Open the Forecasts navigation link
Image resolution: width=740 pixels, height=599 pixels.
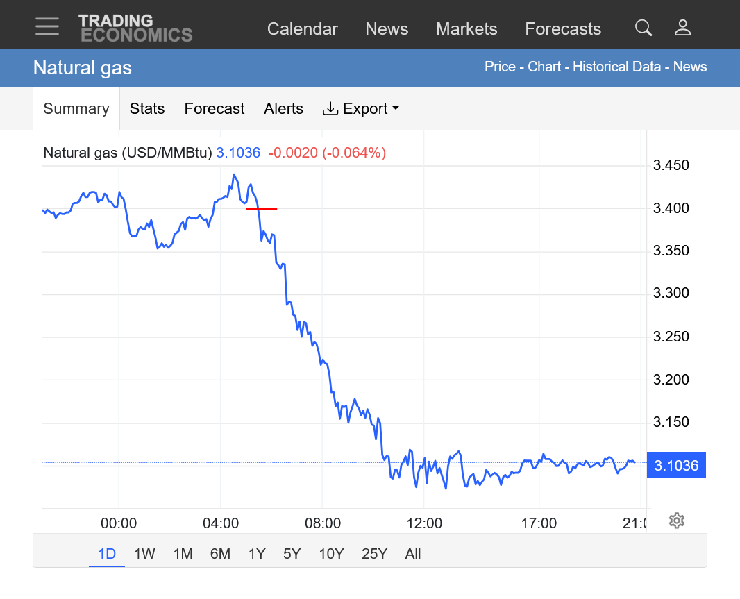point(563,29)
